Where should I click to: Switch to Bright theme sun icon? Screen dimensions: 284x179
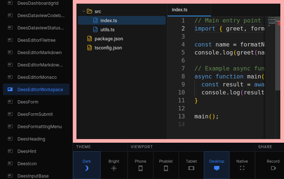(114, 168)
